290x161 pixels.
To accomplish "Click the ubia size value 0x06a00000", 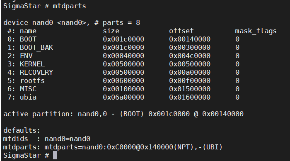I will point(123,97).
